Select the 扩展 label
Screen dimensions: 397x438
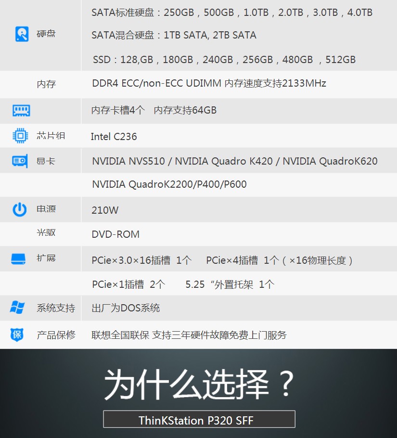46,258
